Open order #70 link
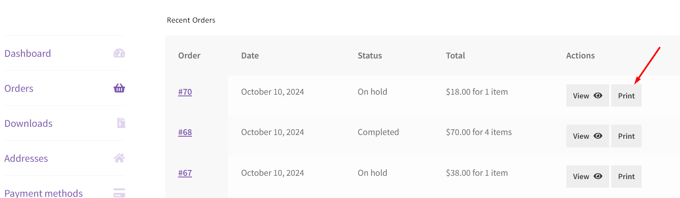The width and height of the screenshot is (680, 198). click(x=185, y=92)
